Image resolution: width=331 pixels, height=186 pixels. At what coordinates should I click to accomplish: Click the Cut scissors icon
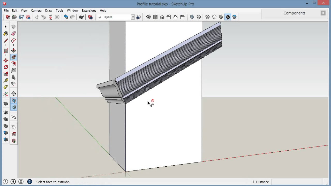[37, 17]
